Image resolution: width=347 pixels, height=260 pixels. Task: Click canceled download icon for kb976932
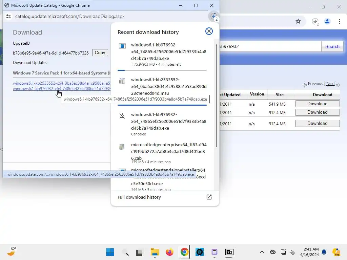pyautogui.click(x=122, y=116)
